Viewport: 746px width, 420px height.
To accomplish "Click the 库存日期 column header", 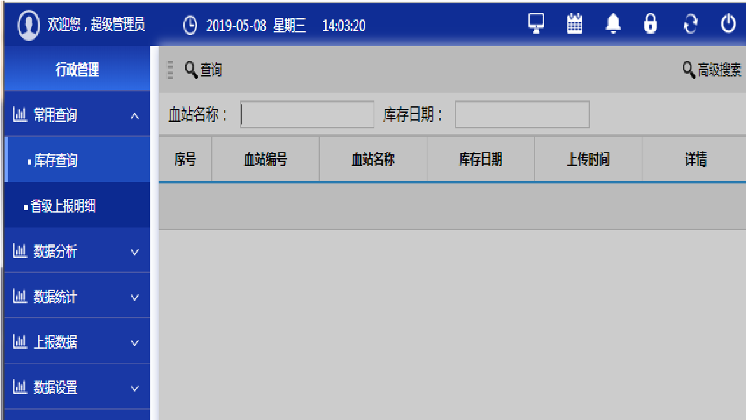I will (x=480, y=159).
